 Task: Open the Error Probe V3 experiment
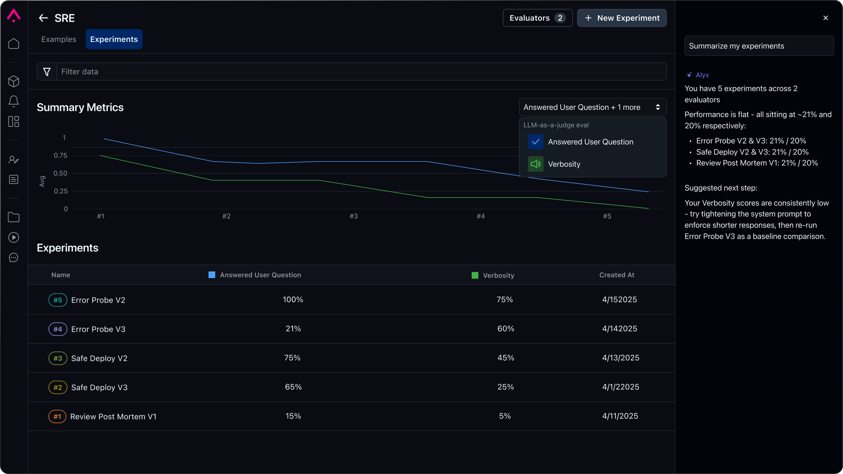pos(98,329)
